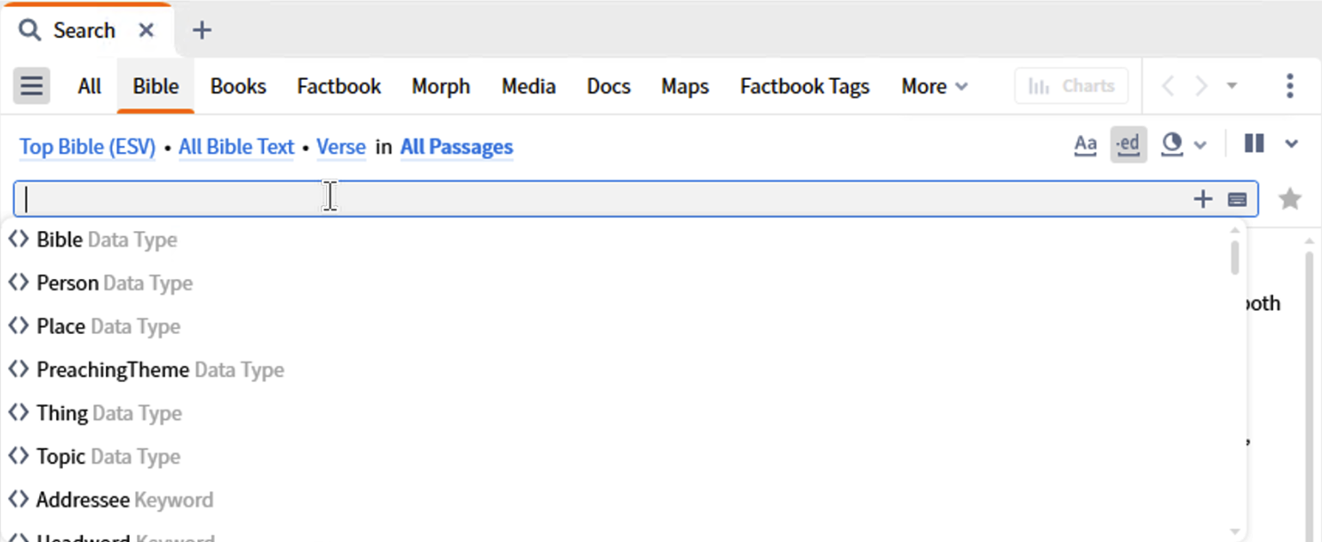Go forward with the right arrow

pyautogui.click(x=1201, y=86)
